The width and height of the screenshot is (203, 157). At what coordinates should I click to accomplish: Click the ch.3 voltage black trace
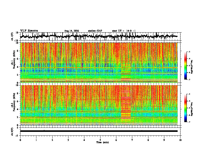pos(99,131)
